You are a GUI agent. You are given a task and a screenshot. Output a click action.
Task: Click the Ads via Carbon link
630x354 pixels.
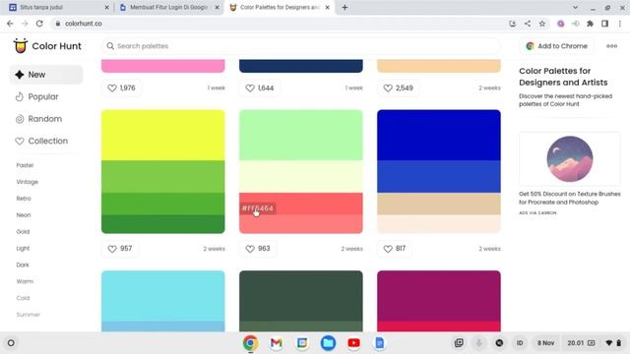[x=537, y=213]
